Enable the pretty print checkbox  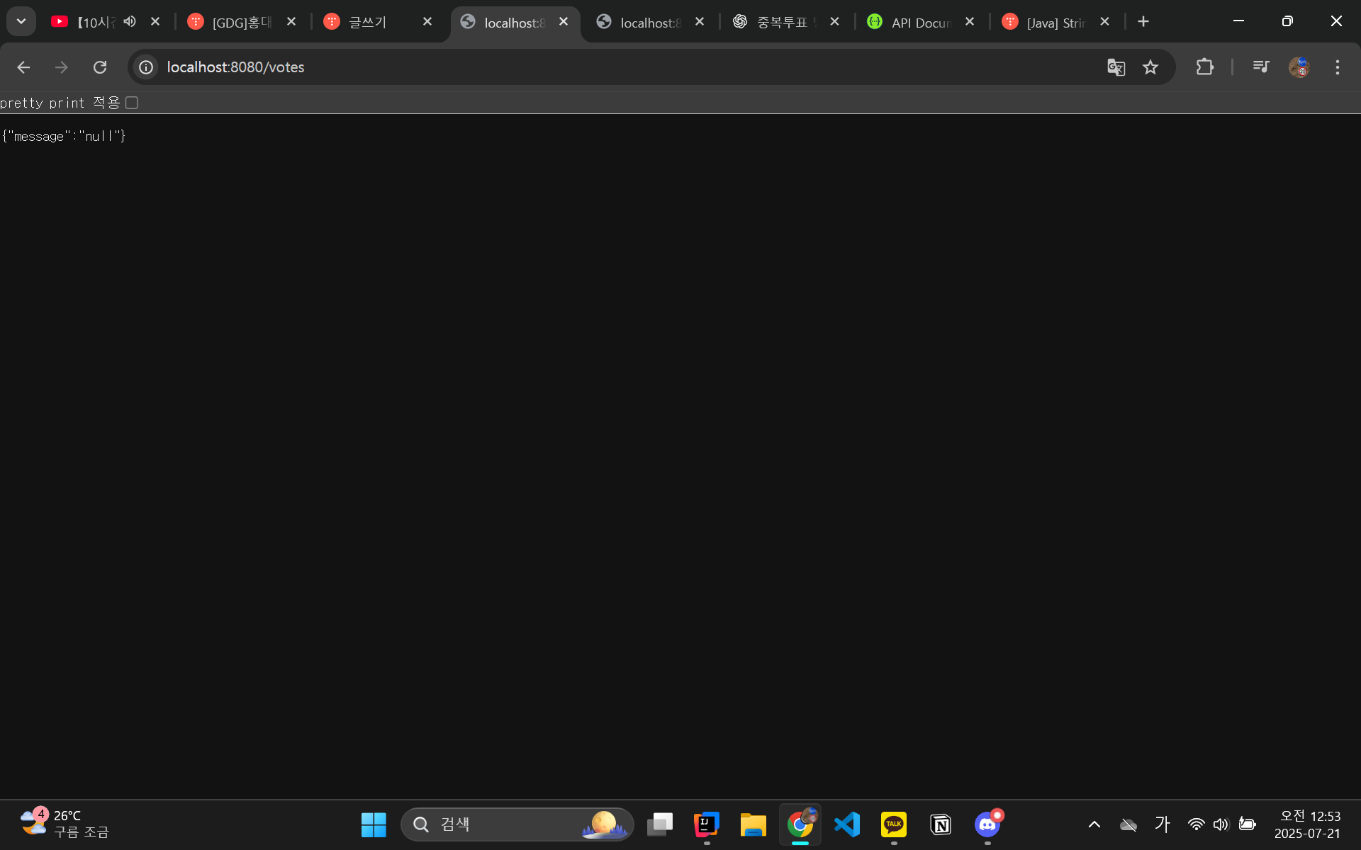[132, 103]
